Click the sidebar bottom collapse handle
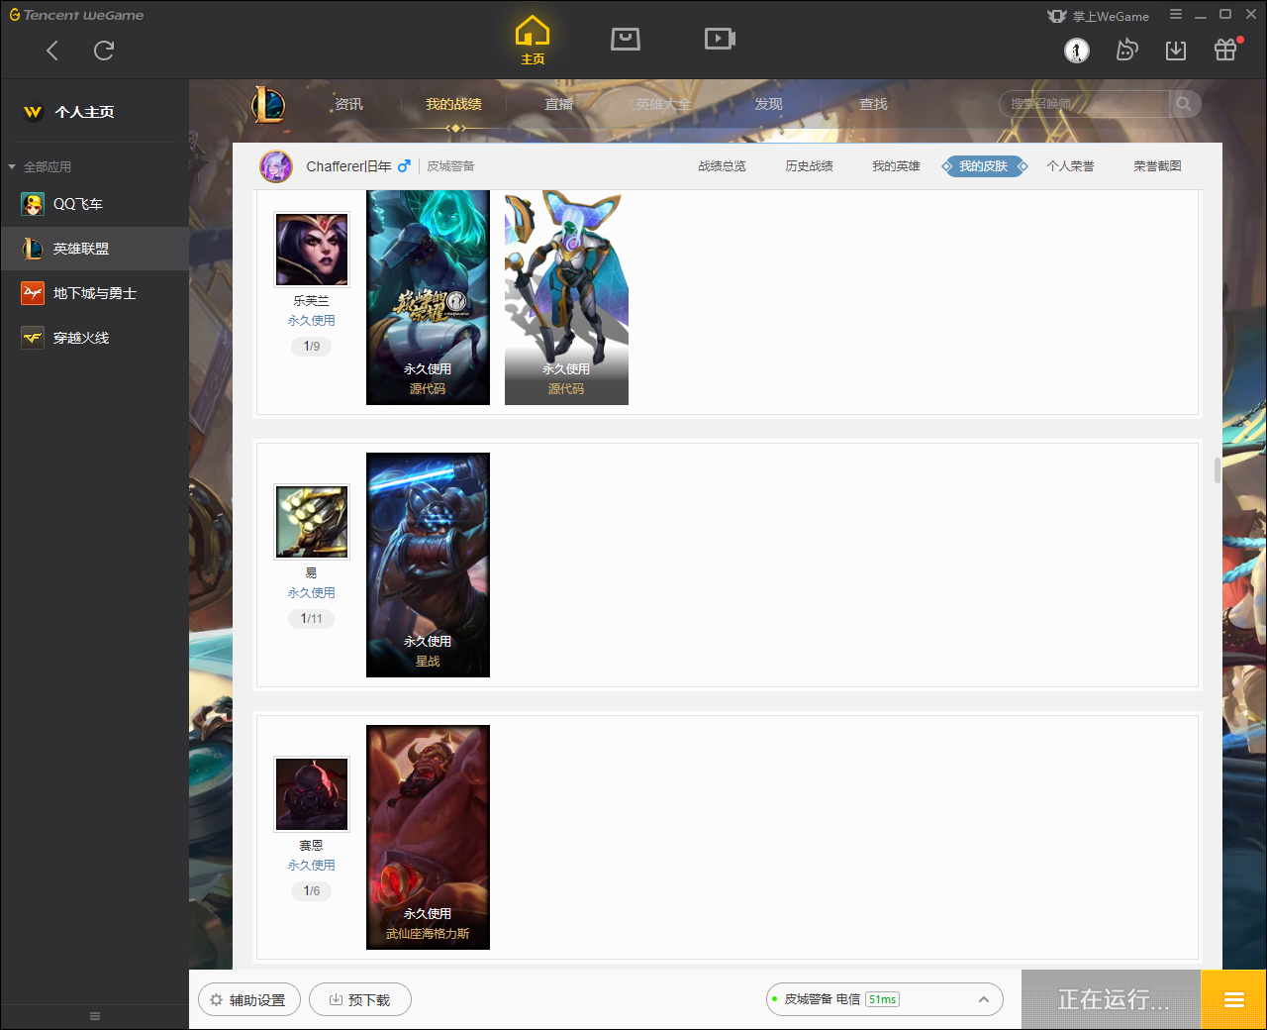 click(95, 1016)
